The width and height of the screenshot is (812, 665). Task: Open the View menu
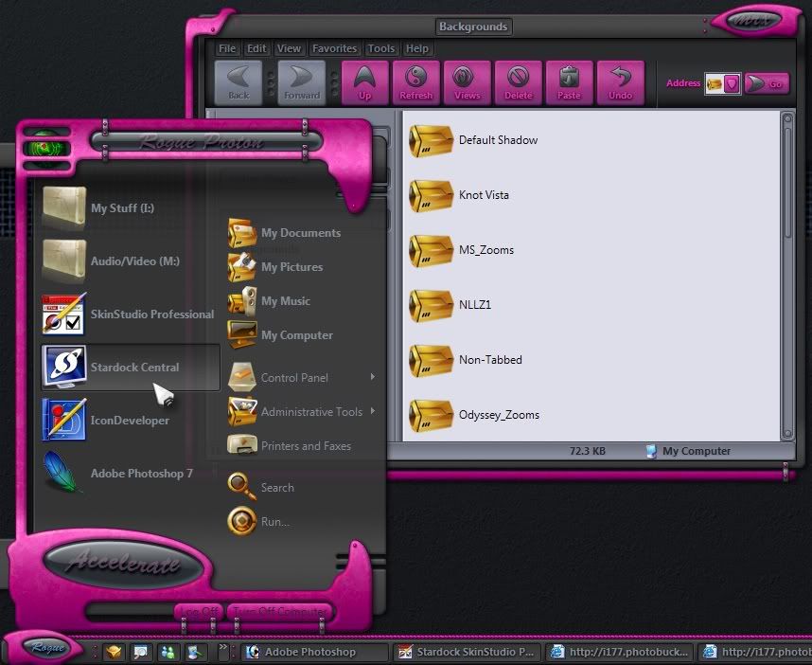point(289,48)
